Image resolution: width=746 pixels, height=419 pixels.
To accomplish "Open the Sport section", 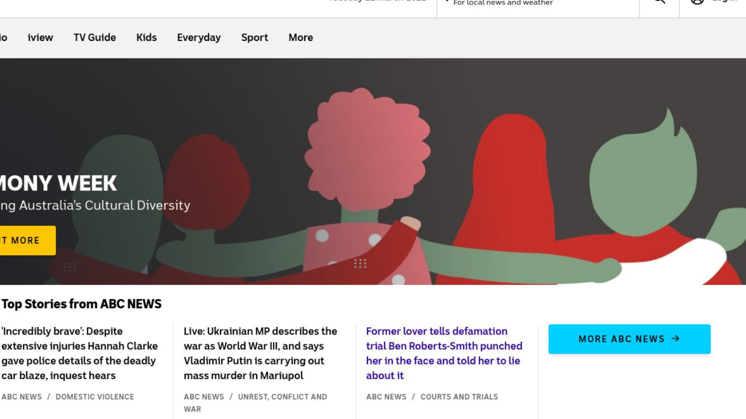I will click(x=254, y=38).
